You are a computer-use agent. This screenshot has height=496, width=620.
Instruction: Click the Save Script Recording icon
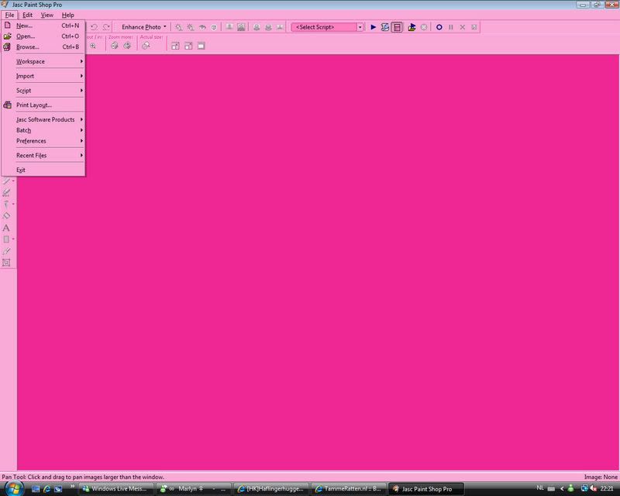474,27
